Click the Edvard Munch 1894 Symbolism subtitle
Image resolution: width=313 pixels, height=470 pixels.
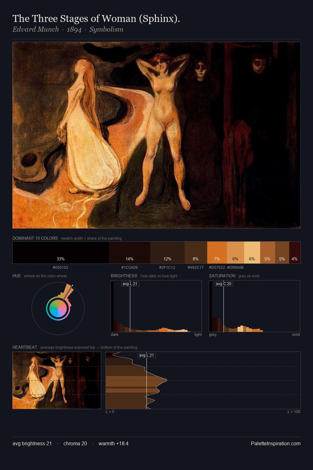point(68,29)
